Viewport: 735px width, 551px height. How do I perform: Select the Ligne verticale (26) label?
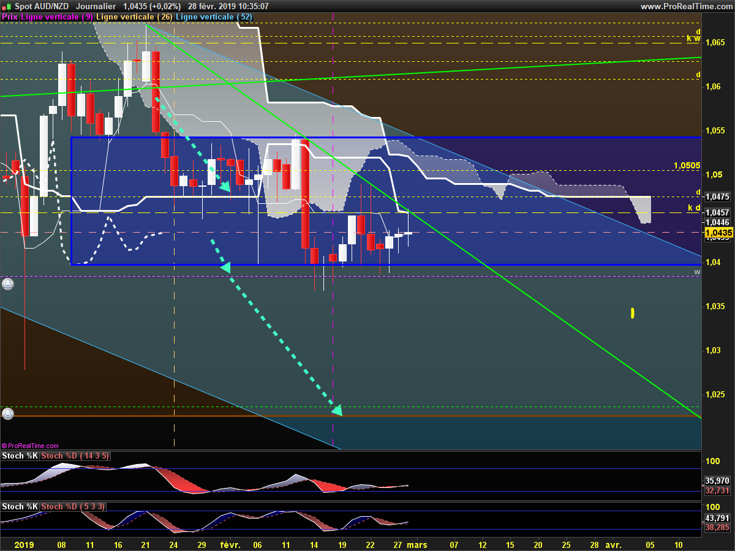(135, 17)
